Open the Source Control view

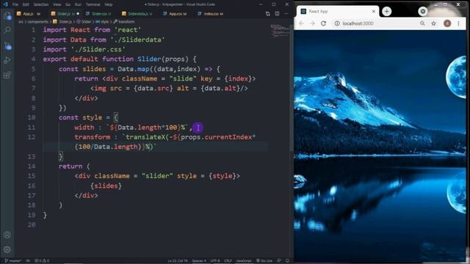click(x=7, y=45)
